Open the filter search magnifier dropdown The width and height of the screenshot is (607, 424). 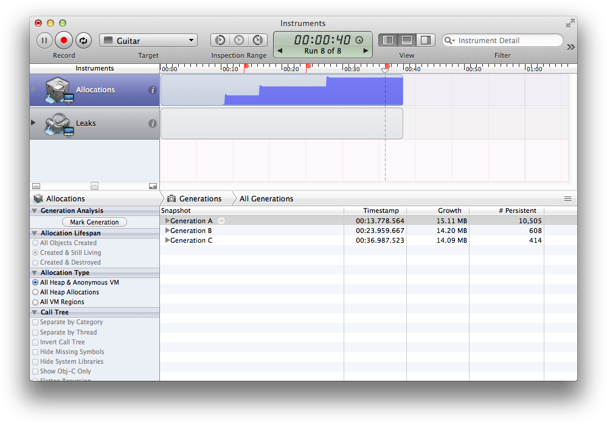449,40
